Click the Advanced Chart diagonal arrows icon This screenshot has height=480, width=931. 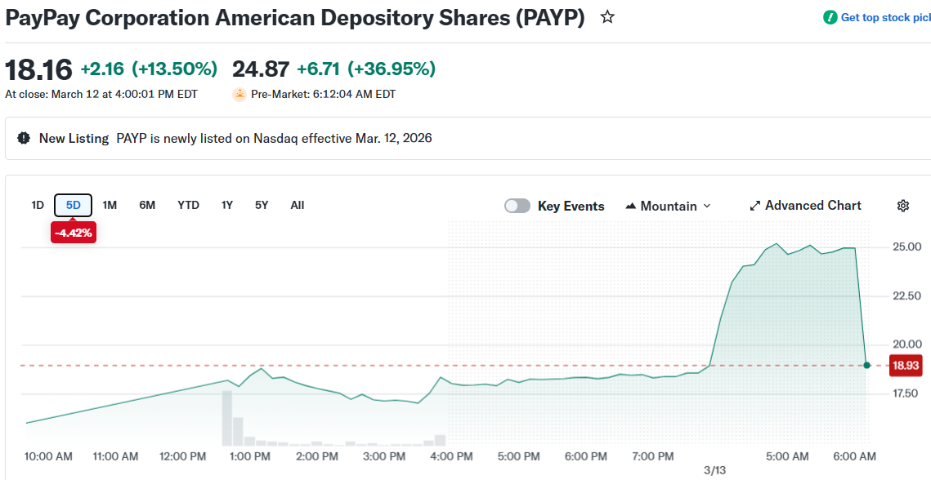pyautogui.click(x=754, y=205)
